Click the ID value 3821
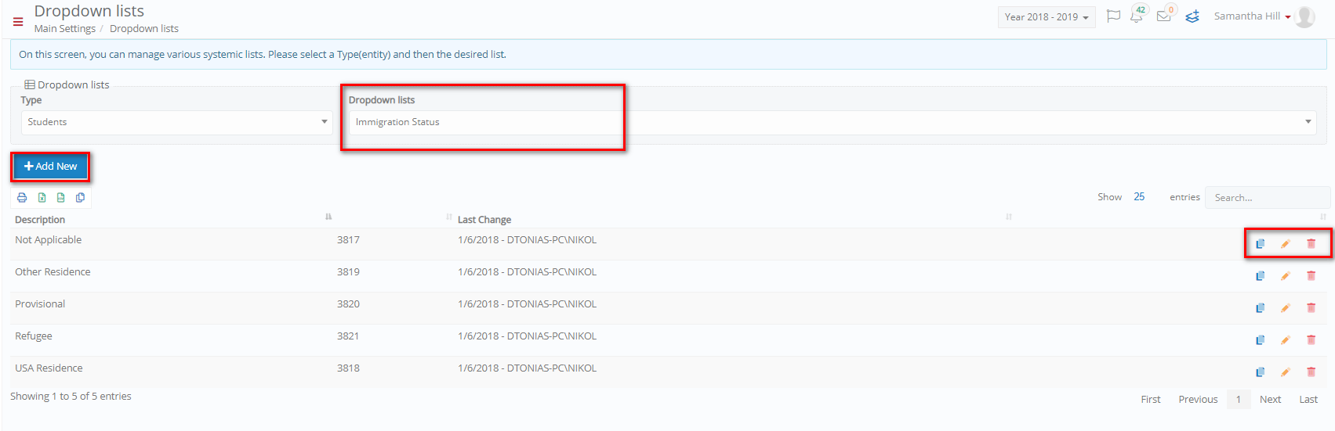 348,336
